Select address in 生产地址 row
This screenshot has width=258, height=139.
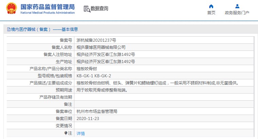(x=106, y=62)
